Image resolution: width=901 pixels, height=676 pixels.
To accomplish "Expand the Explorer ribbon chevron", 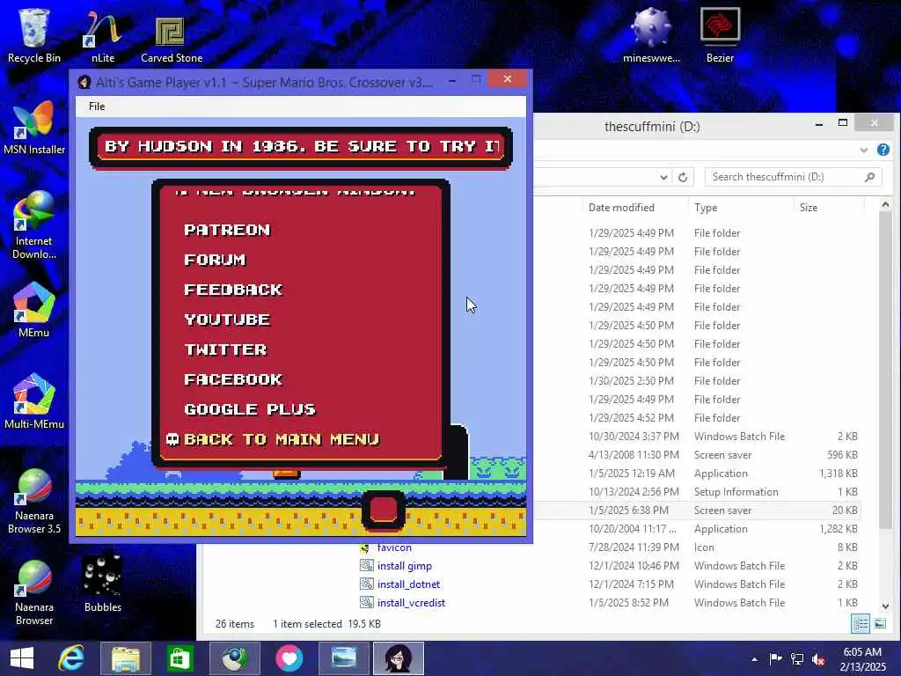I will [x=863, y=150].
